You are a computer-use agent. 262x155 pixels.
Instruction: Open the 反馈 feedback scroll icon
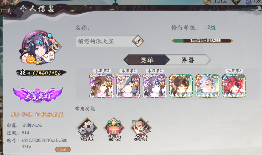pyautogui.click(x=141, y=129)
